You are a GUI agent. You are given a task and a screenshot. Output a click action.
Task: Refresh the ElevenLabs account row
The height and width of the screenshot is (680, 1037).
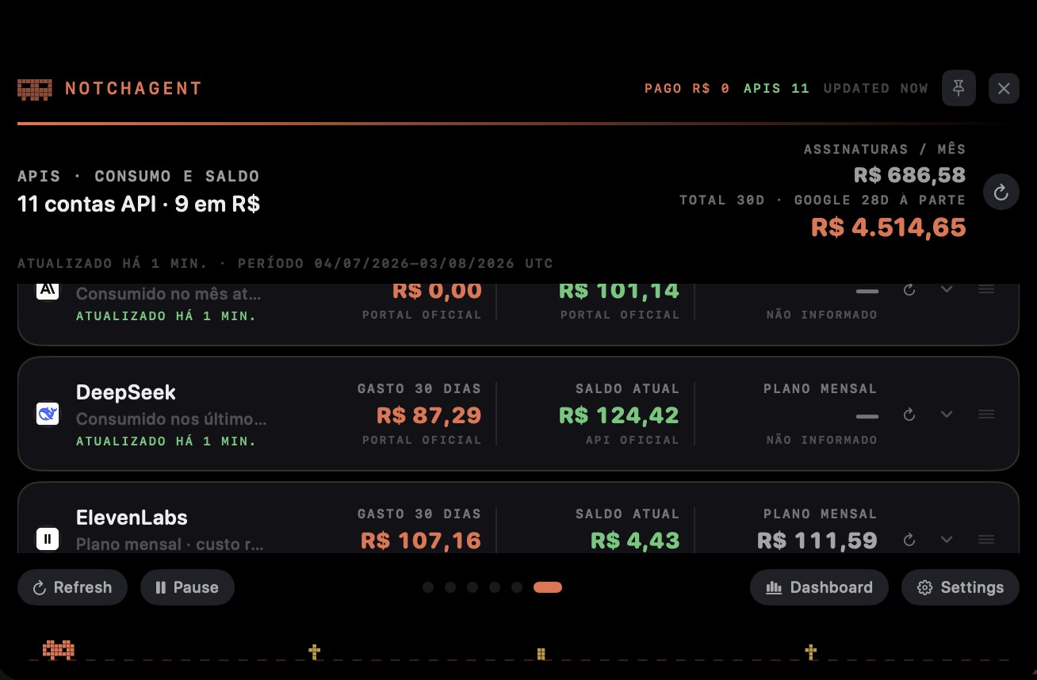(x=909, y=540)
